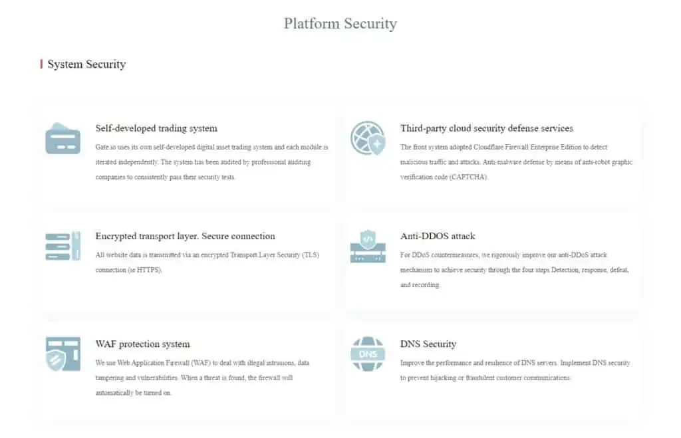
Task: Click the red bar beside System Security
Action: click(41, 64)
